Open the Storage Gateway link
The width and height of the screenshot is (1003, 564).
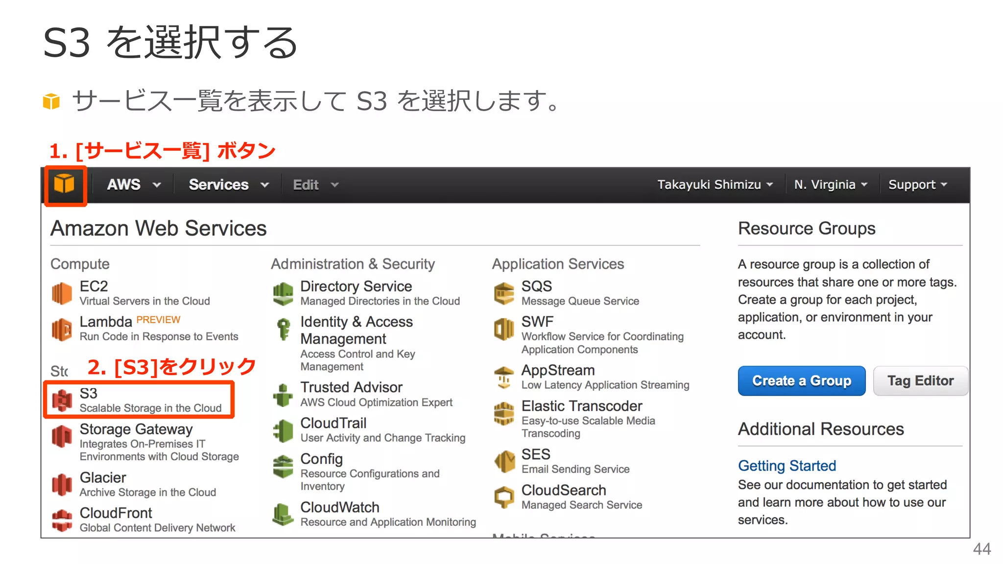pyautogui.click(x=136, y=429)
